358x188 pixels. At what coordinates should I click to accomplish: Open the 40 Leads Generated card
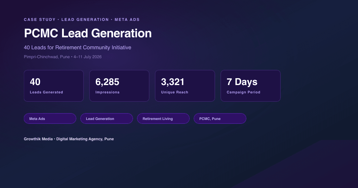(x=54, y=86)
